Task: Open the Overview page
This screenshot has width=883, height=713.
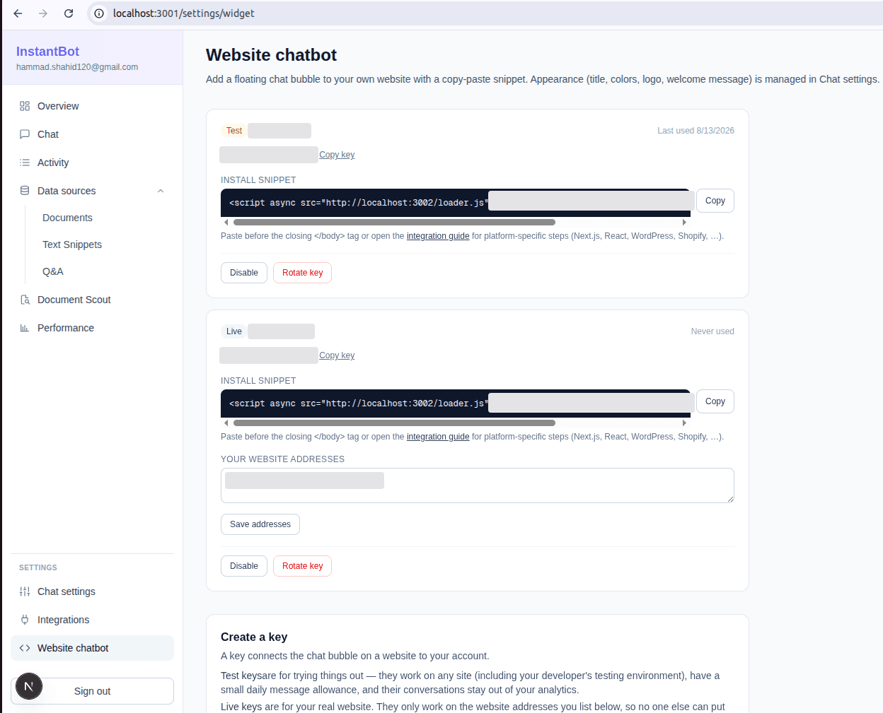Action: tap(92, 106)
